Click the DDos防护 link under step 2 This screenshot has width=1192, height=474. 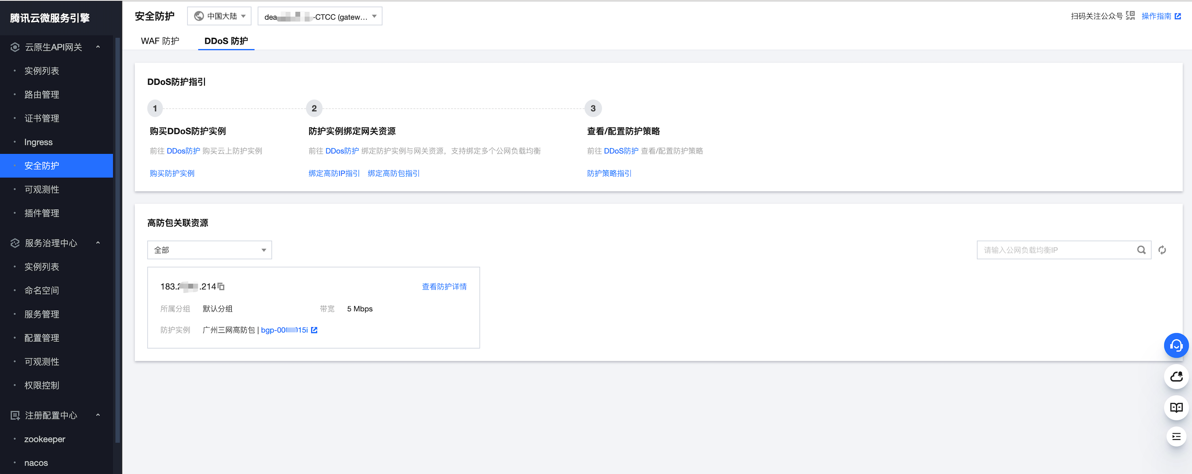point(342,151)
